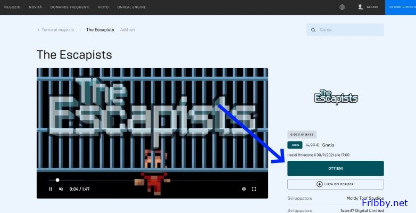Pause the Escapists trailer video
Image resolution: width=416 pixels, height=213 pixels.
point(51,189)
